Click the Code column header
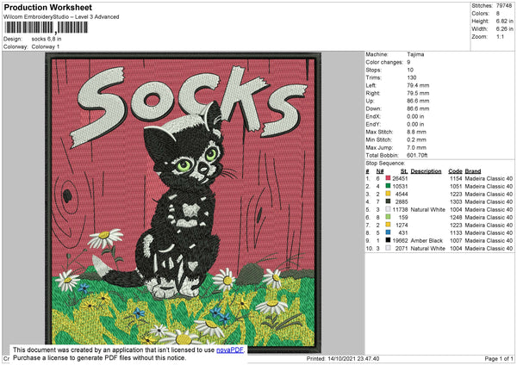The image size is (517, 365). (x=455, y=170)
